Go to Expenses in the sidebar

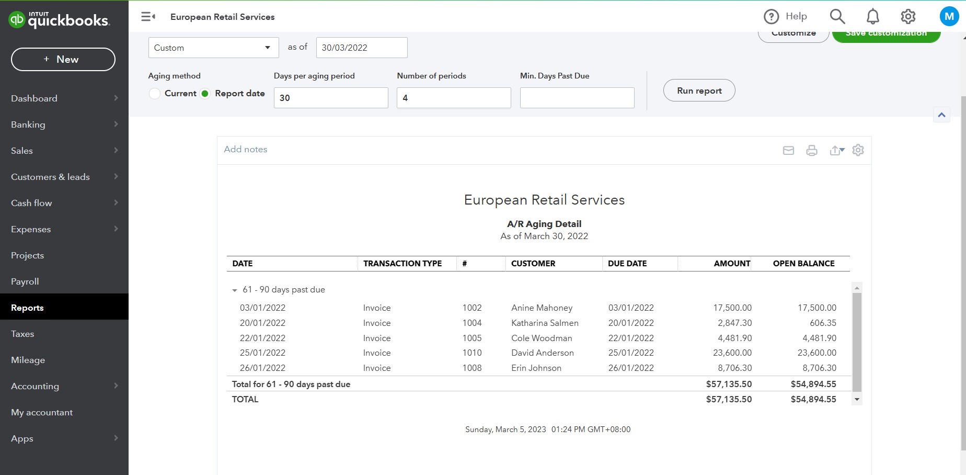click(x=31, y=229)
